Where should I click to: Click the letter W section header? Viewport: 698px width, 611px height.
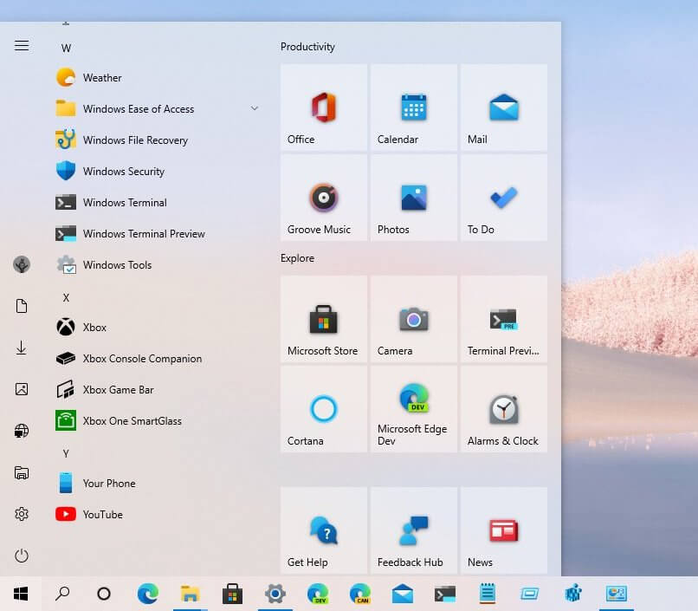(66, 48)
